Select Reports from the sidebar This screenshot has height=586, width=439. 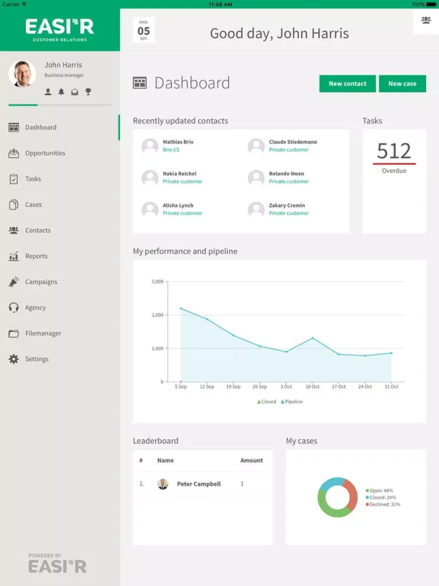36,257
